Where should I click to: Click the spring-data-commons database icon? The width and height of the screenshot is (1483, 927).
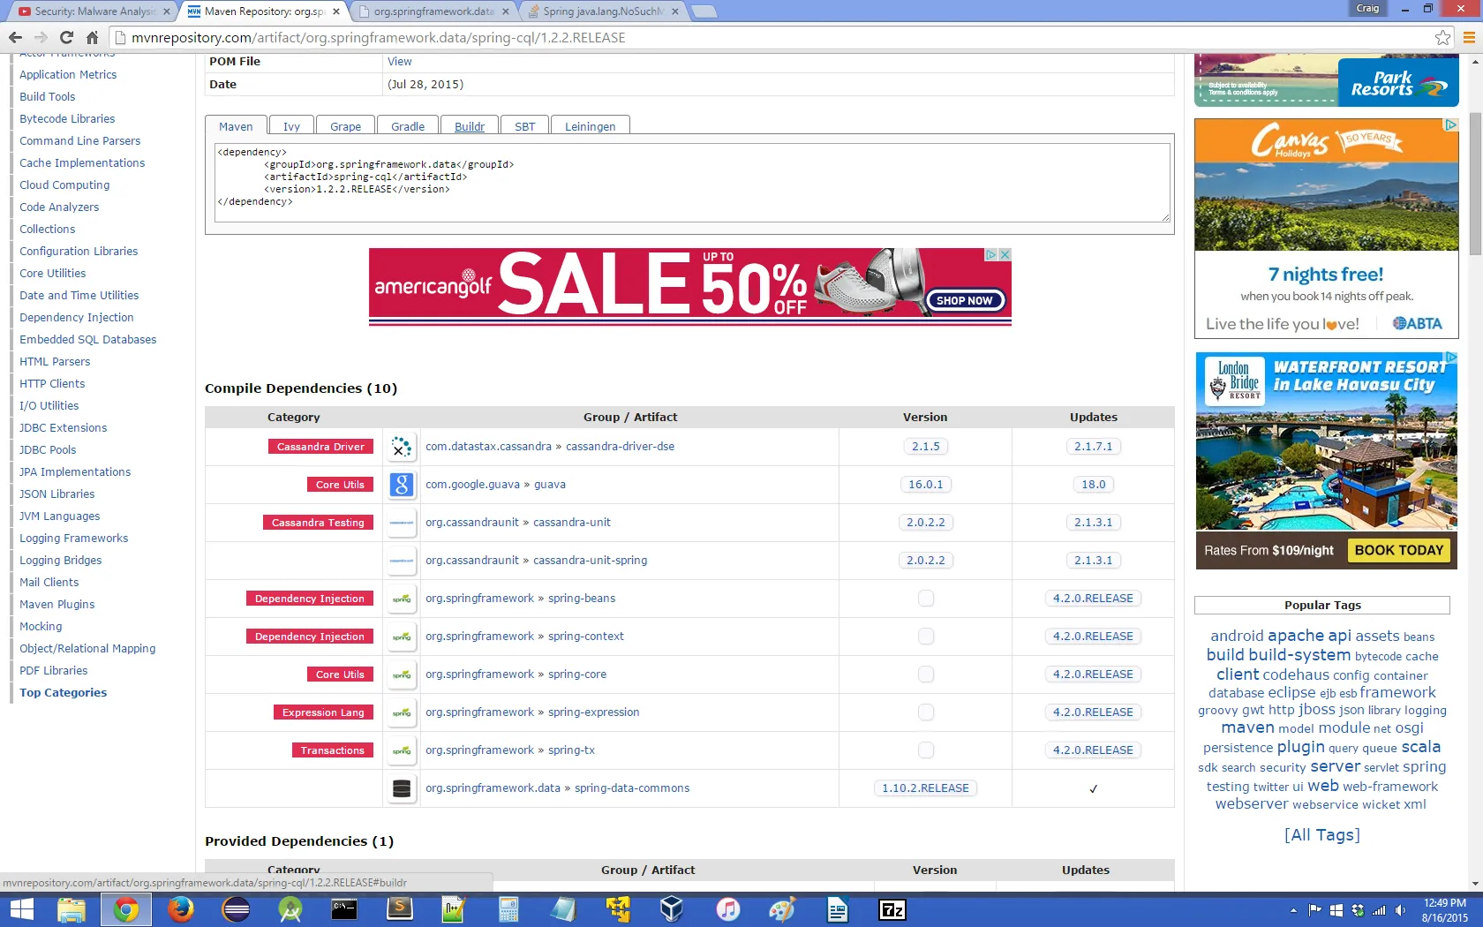[402, 788]
